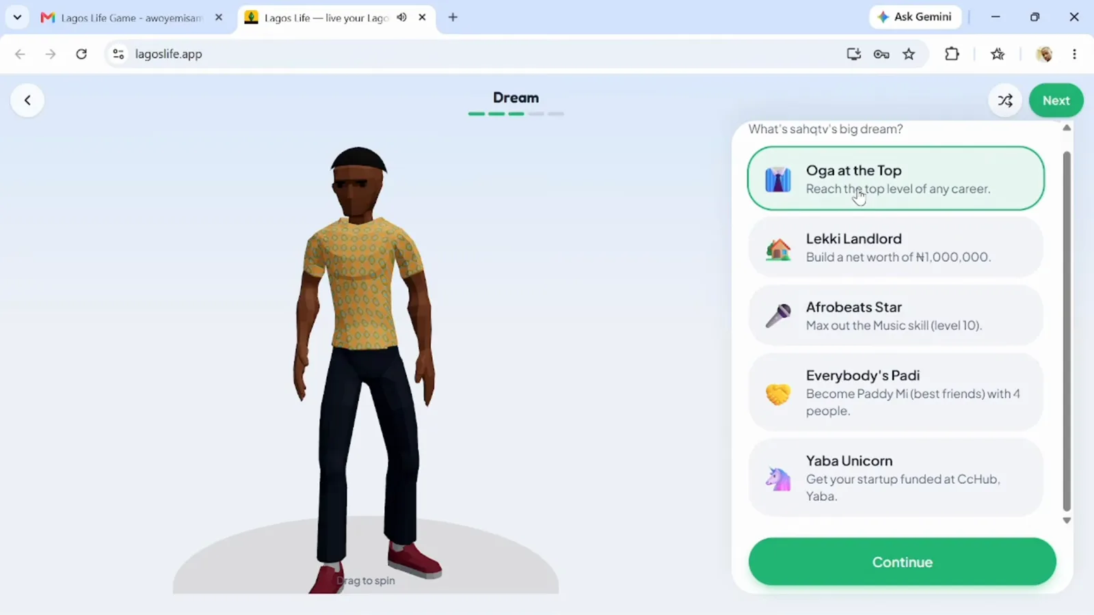The width and height of the screenshot is (1094, 615).
Task: Open Ask Gemini
Action: pos(915,17)
